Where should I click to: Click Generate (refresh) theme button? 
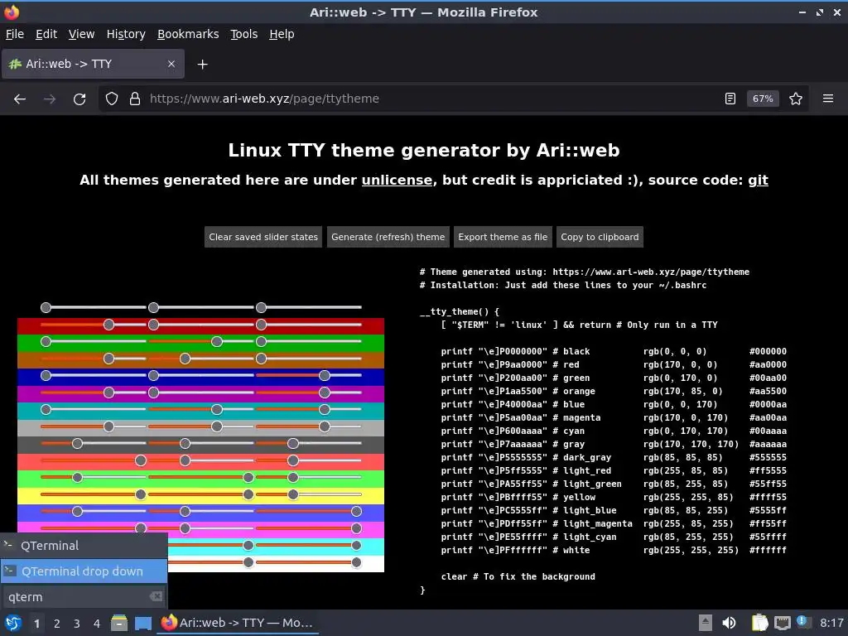click(x=388, y=237)
